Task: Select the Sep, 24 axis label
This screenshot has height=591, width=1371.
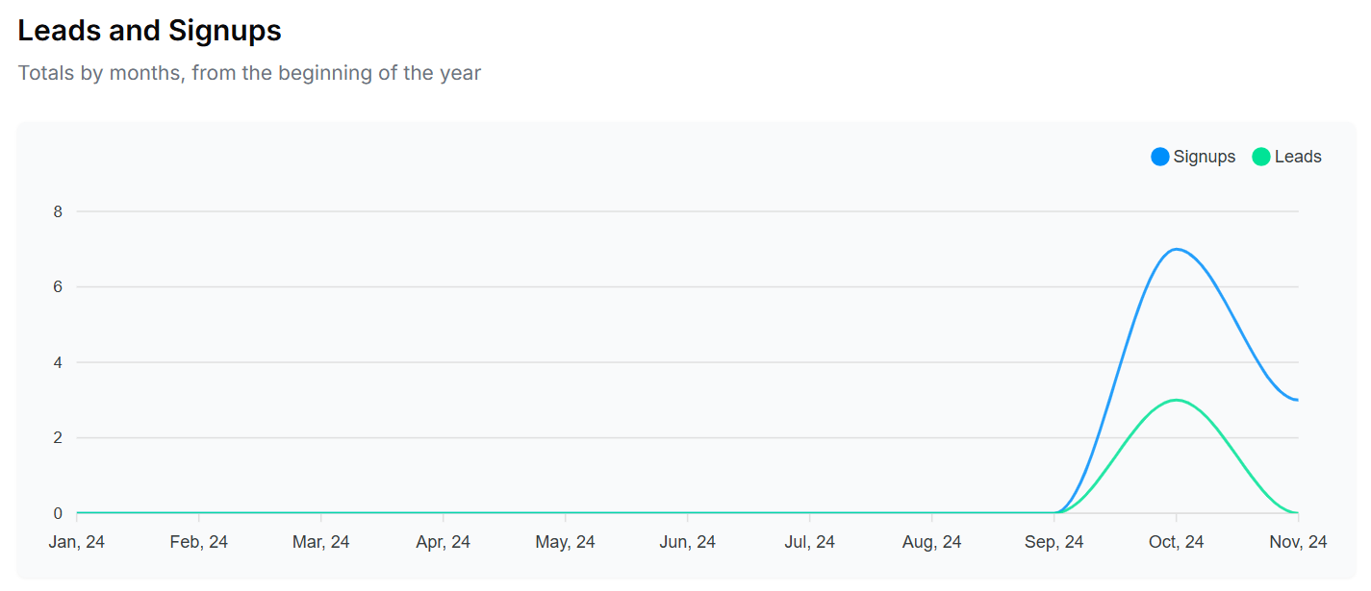Action: tap(1054, 542)
